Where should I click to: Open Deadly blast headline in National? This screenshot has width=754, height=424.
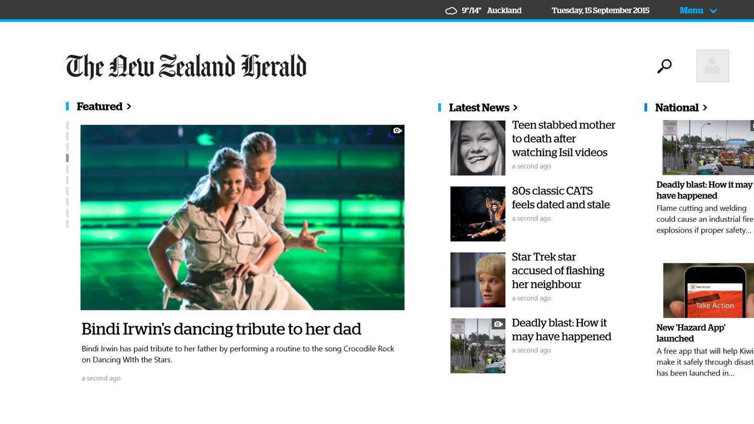[x=705, y=190]
